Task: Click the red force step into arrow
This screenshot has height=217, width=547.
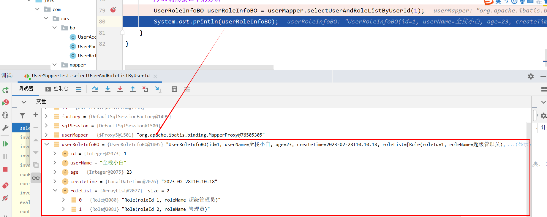Action: [x=120, y=89]
